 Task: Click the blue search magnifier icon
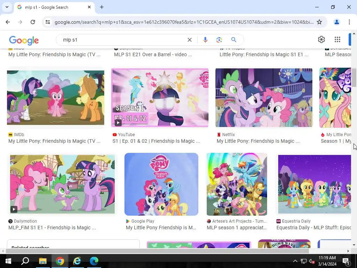tap(234, 40)
